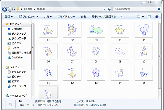Click the sidebar scroll down arrow
This screenshot has height=110, width=164.
33,97
